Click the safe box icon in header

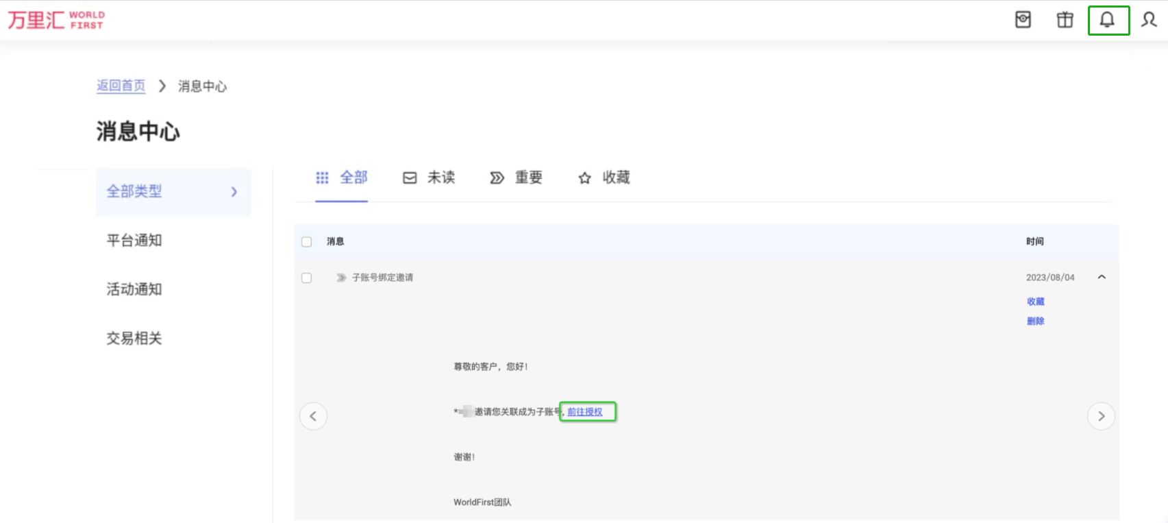1023,20
